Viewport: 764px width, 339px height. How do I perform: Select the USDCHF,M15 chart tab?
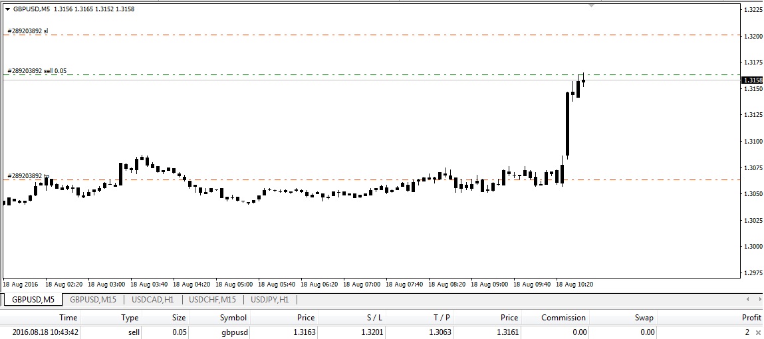click(x=212, y=300)
